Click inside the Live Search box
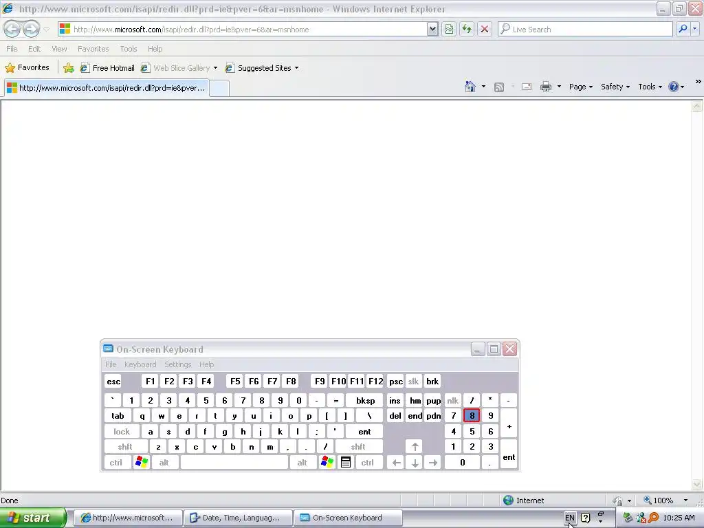Image resolution: width=704 pixels, height=528 pixels. coord(585,29)
